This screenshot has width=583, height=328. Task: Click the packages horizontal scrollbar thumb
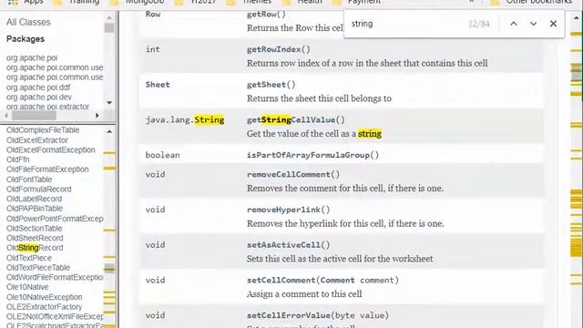click(x=34, y=116)
